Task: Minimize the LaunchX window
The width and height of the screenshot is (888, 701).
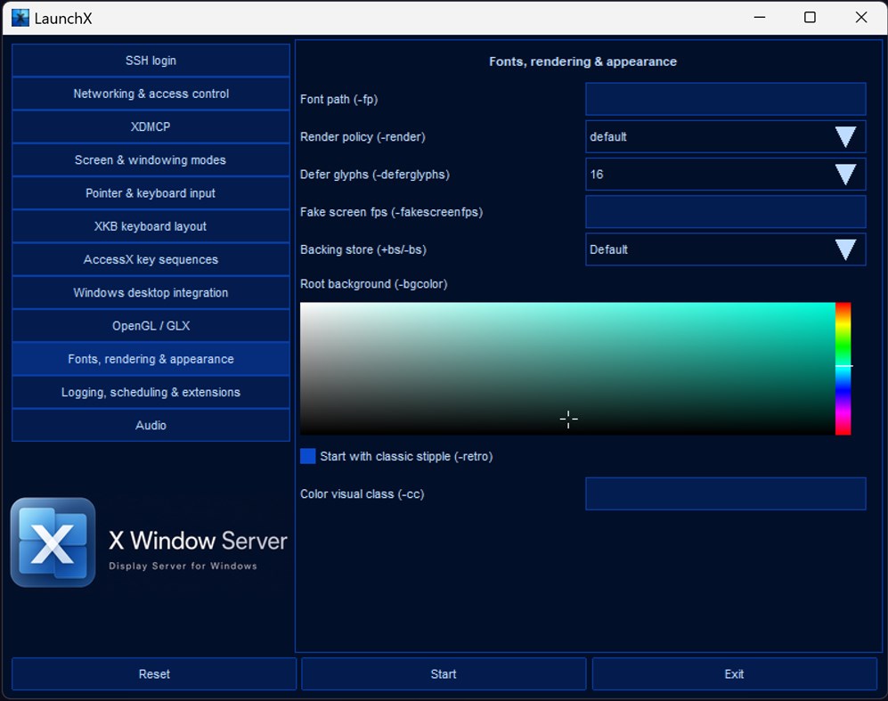Action: click(760, 18)
